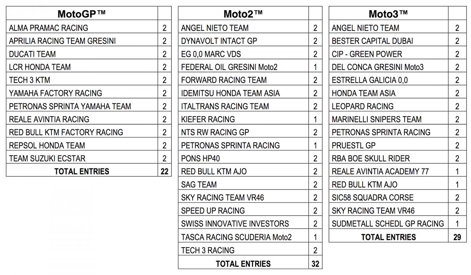471x275 pixels.
Task: Click the Moto2 total entries value 32
Action: coord(315,264)
